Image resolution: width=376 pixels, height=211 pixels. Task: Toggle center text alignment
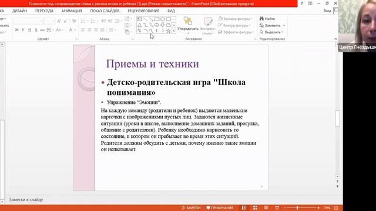(x=89, y=30)
